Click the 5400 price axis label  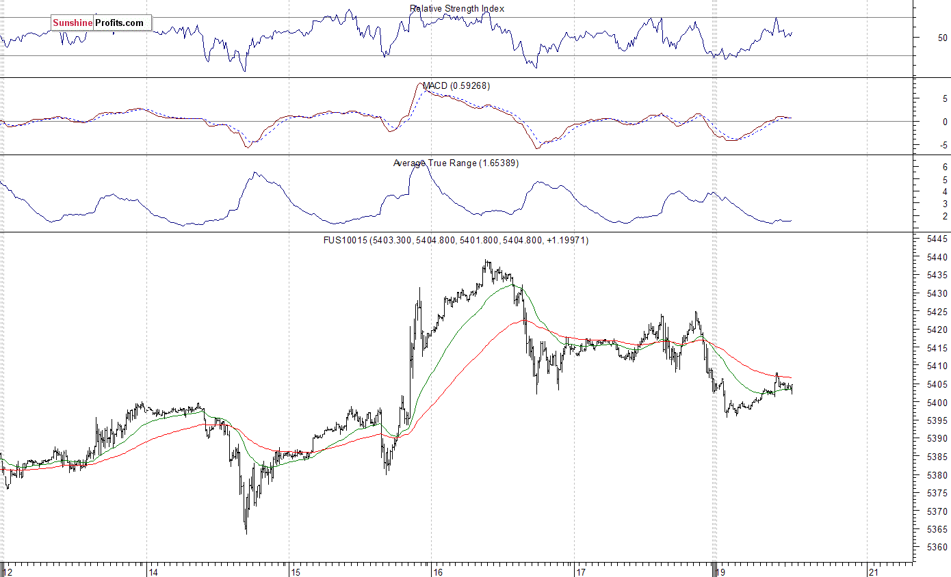tap(938, 403)
